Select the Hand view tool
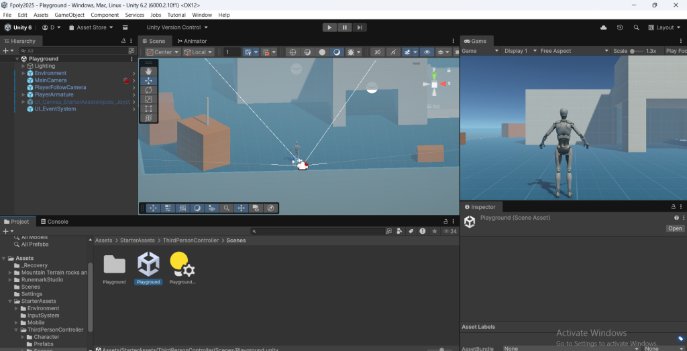The width and height of the screenshot is (687, 351). tap(148, 71)
